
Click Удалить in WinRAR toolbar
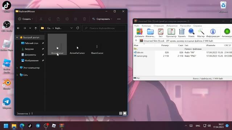click(x=182, y=33)
